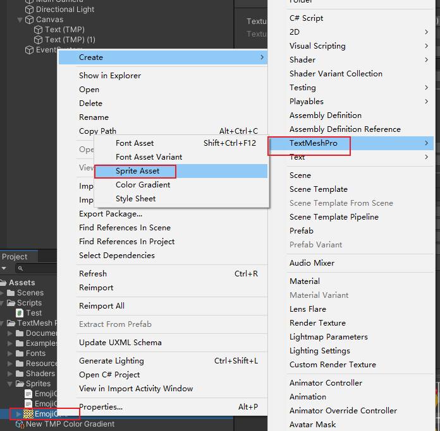The height and width of the screenshot is (431, 440).
Task: Select Text (TMP) (1) in Hierarchy
Action: tap(70, 40)
